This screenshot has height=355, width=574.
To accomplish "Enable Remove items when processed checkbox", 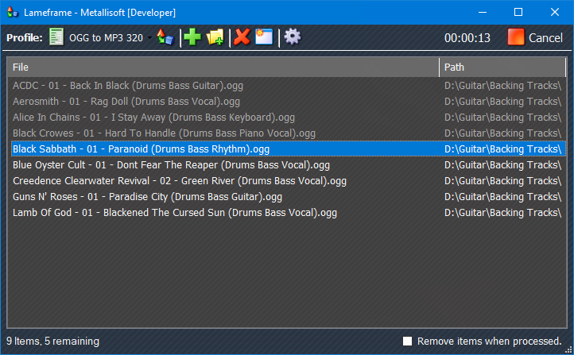I will pos(408,341).
